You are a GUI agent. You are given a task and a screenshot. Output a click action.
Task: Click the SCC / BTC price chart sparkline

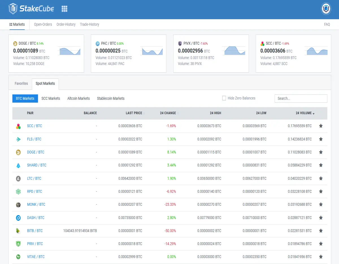(316, 51)
